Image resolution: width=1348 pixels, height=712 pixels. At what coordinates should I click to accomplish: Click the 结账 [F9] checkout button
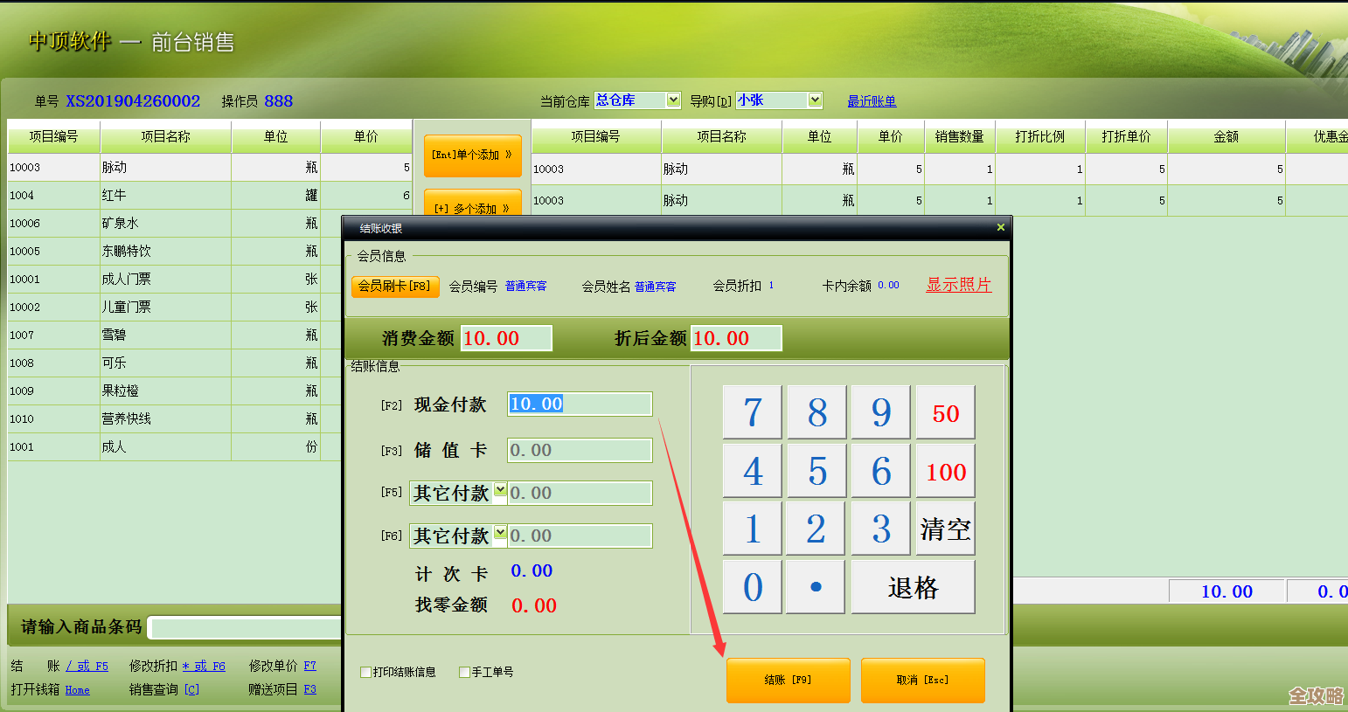click(788, 681)
